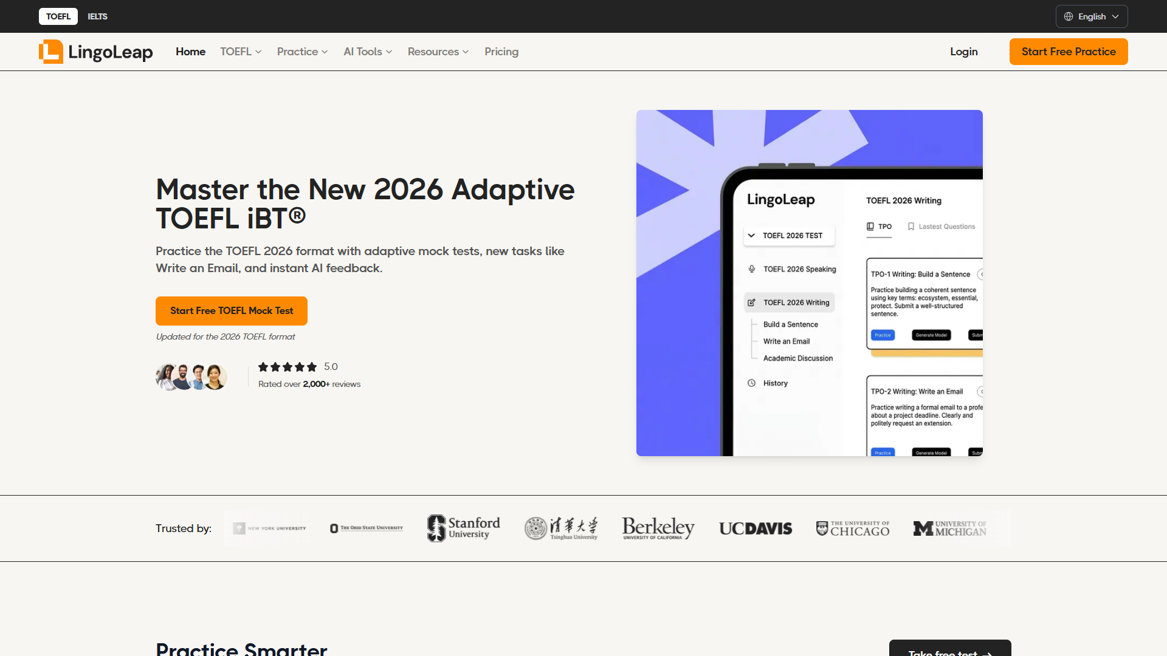Click the University of Chicago logo
Image resolution: width=1167 pixels, height=656 pixels.
(x=853, y=528)
